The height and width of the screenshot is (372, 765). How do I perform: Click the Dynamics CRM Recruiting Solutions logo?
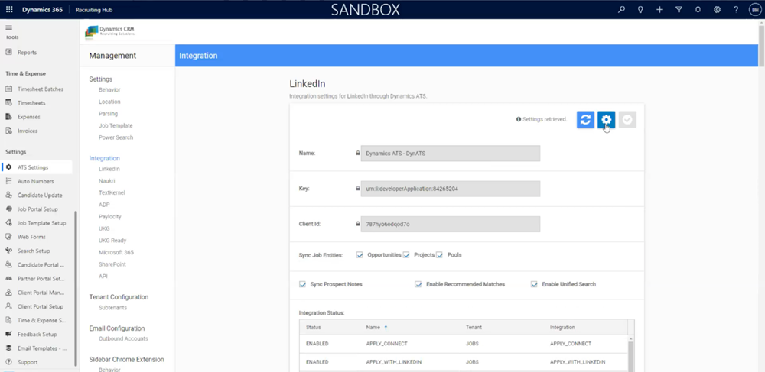pos(109,31)
